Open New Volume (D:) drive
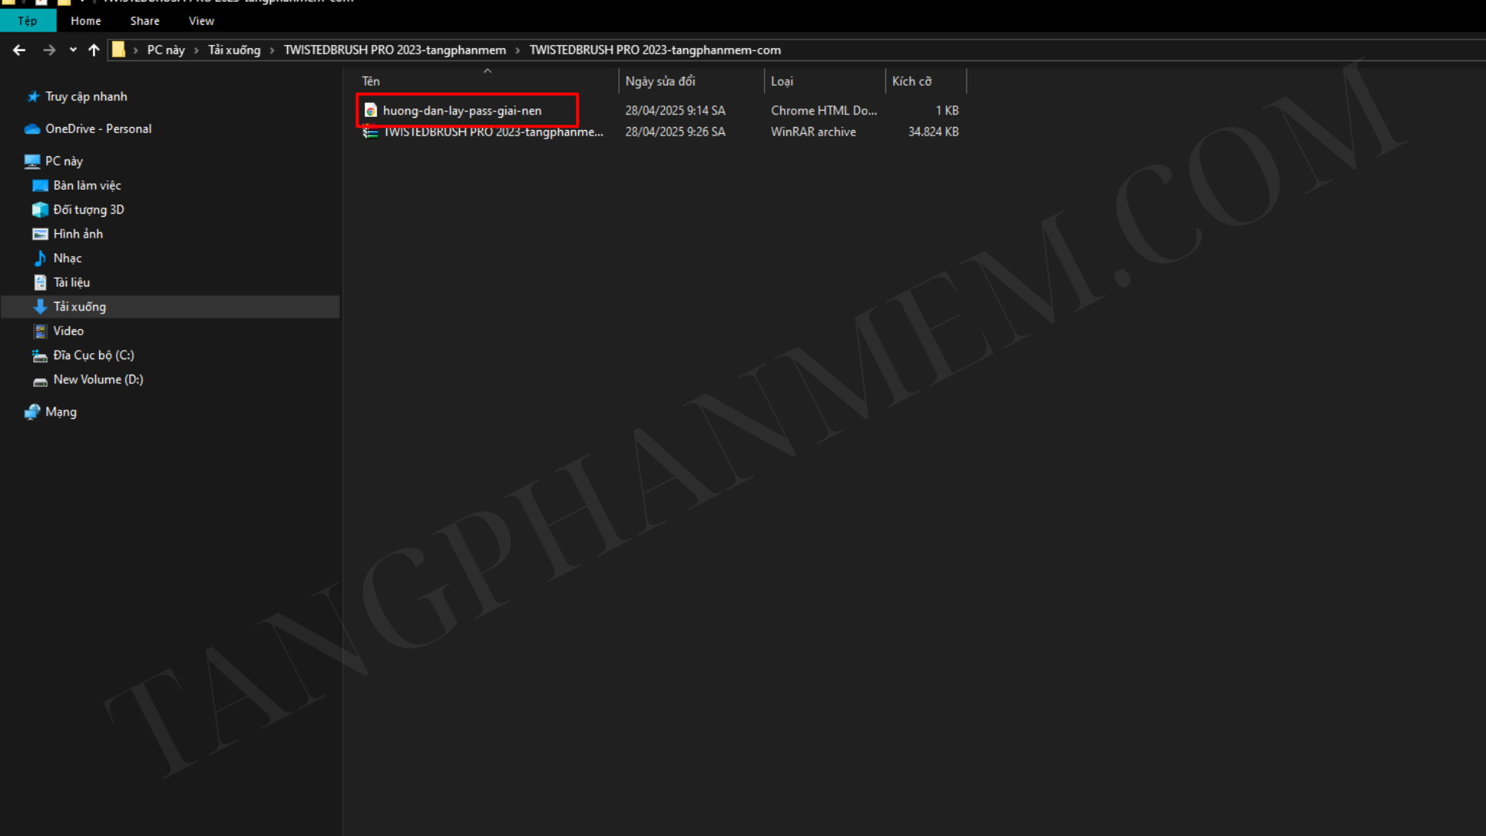This screenshot has height=836, width=1486. [98, 379]
